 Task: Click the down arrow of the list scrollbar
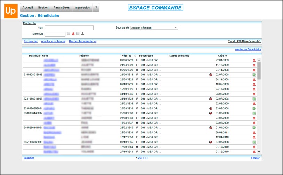(259, 152)
